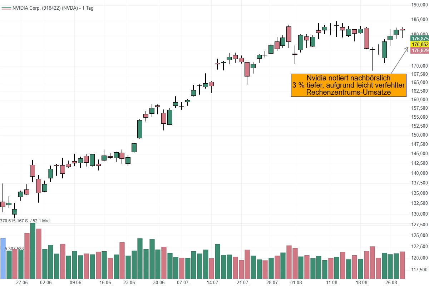Click the 145,000 price axis label

coord(420,153)
